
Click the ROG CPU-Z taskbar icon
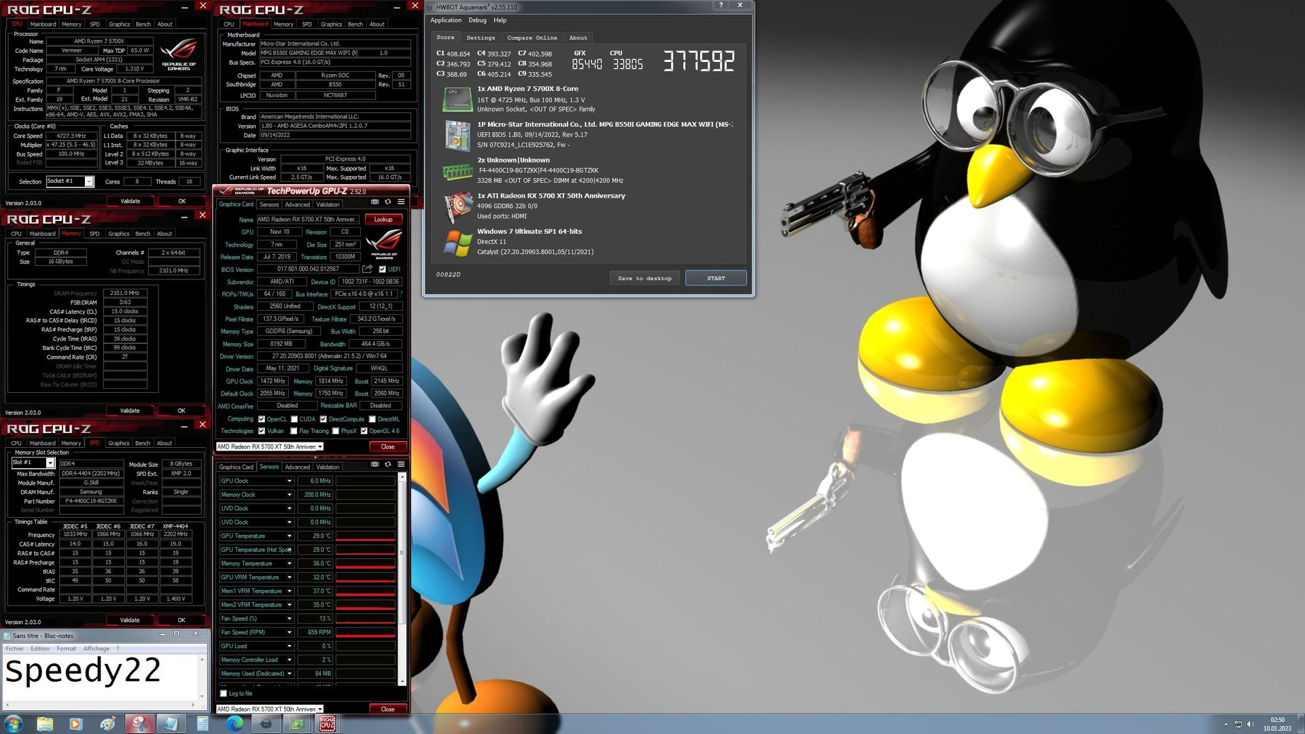[328, 724]
